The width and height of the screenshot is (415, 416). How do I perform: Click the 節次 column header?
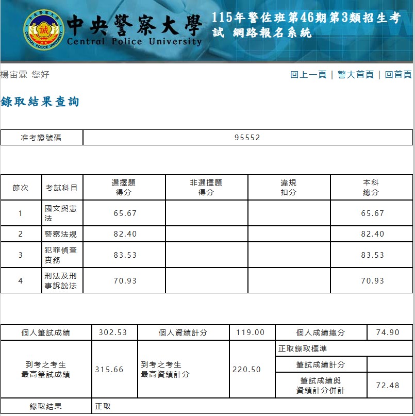21,188
